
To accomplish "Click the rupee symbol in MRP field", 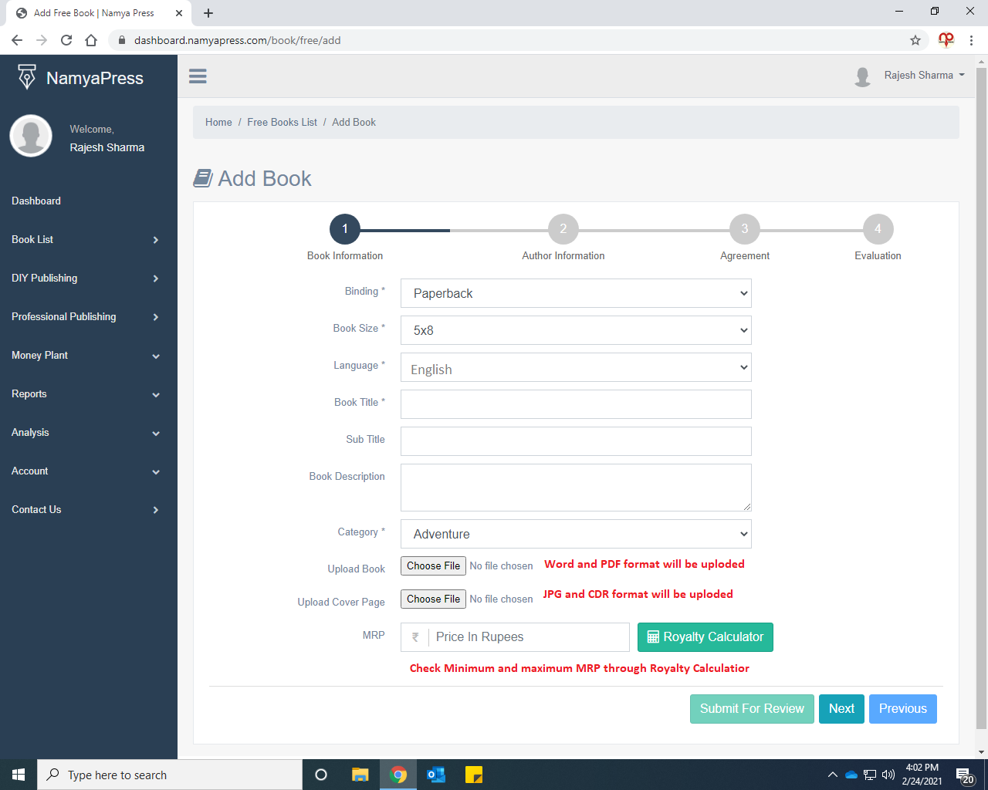I will (x=415, y=637).
